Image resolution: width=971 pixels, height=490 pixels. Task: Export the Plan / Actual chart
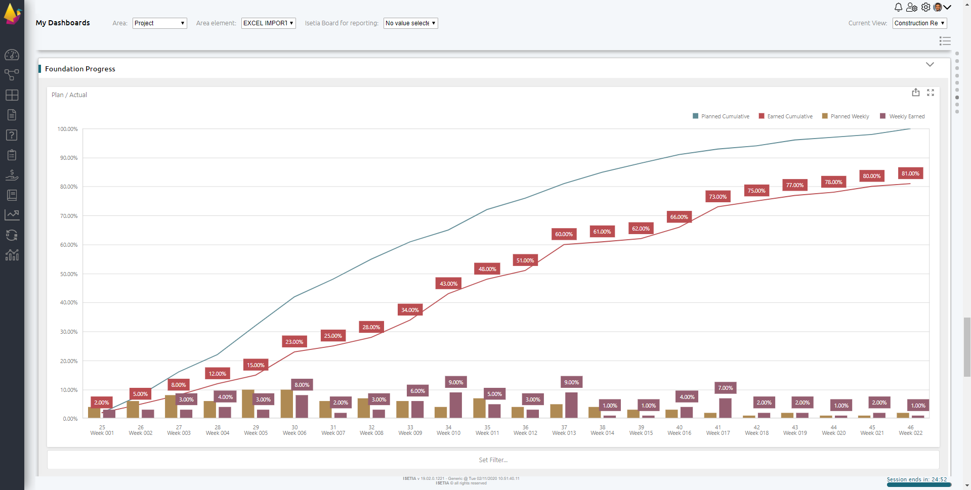[915, 93]
